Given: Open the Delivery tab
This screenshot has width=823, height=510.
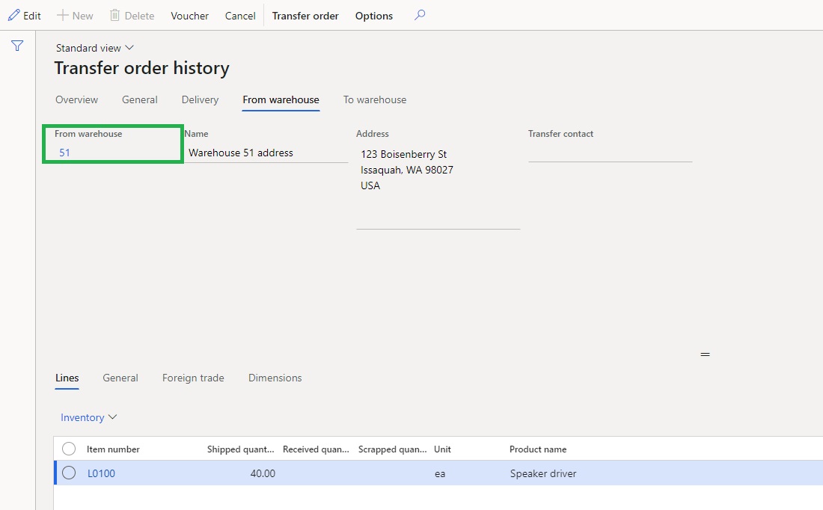Looking at the screenshot, I should [200, 99].
